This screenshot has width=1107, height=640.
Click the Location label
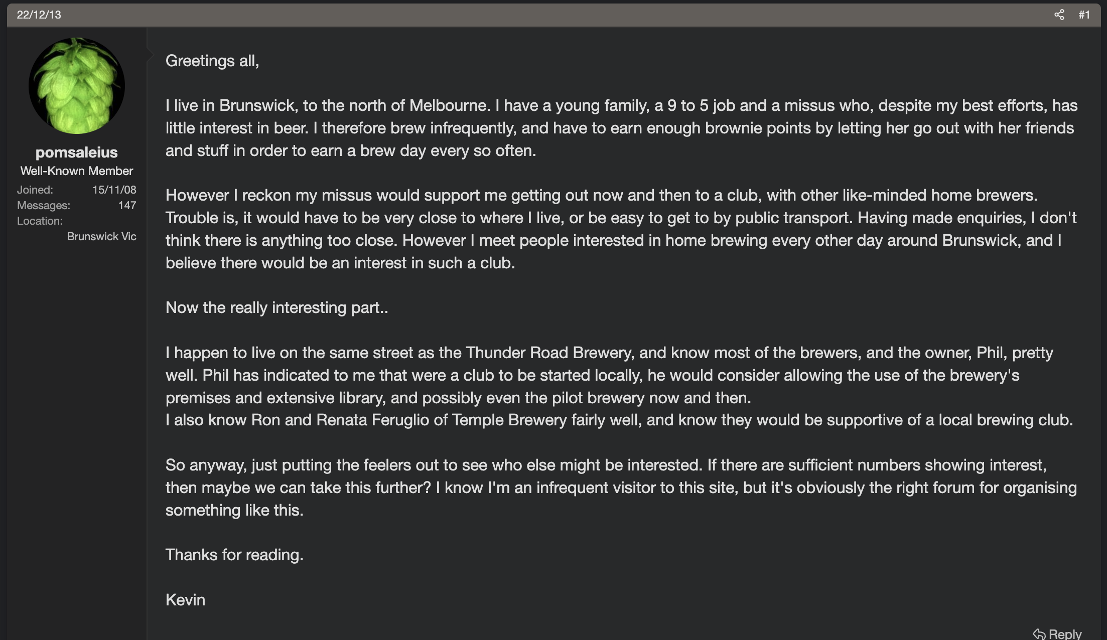coord(39,221)
